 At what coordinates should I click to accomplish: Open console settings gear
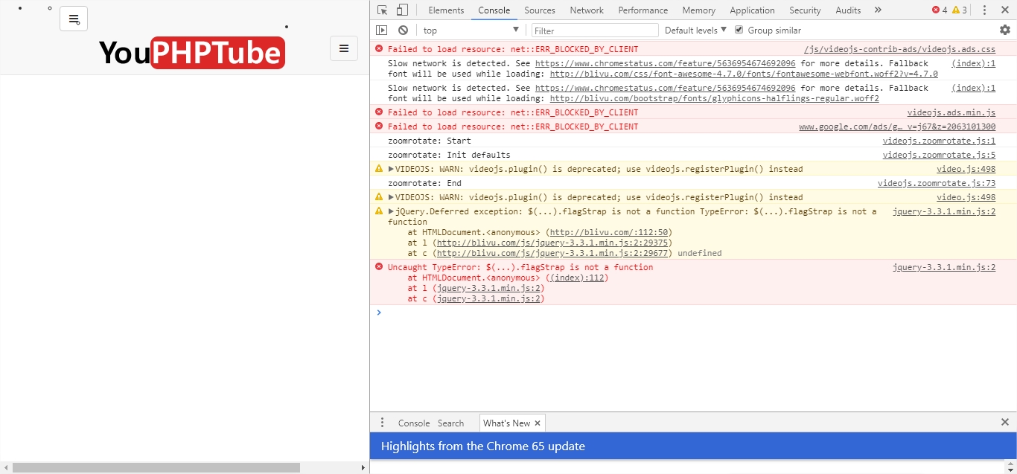click(1005, 31)
